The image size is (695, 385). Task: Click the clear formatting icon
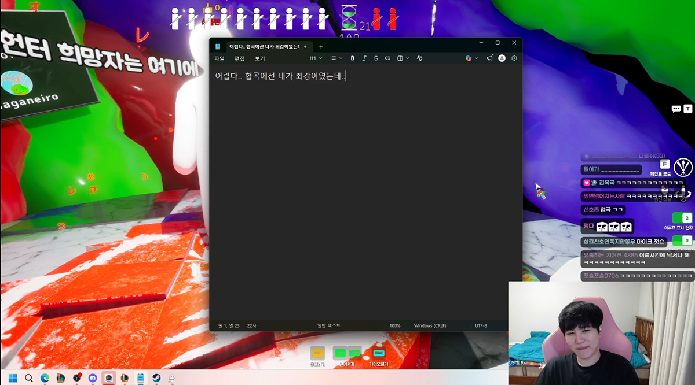419,58
